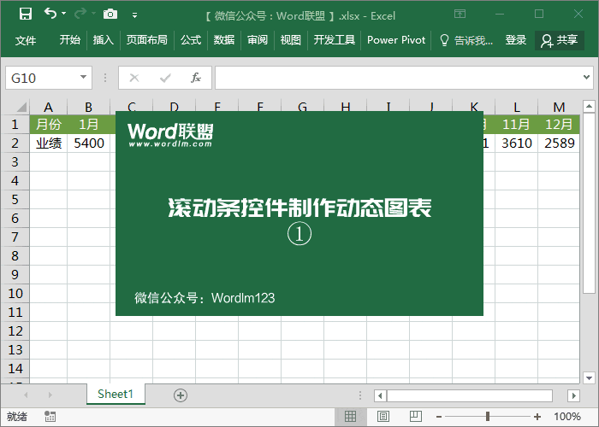Open the 页面布局 ribbon tab
This screenshot has width=599, height=427.
[x=147, y=40]
